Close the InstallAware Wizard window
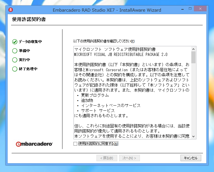The image size is (214, 172). click(200, 9)
